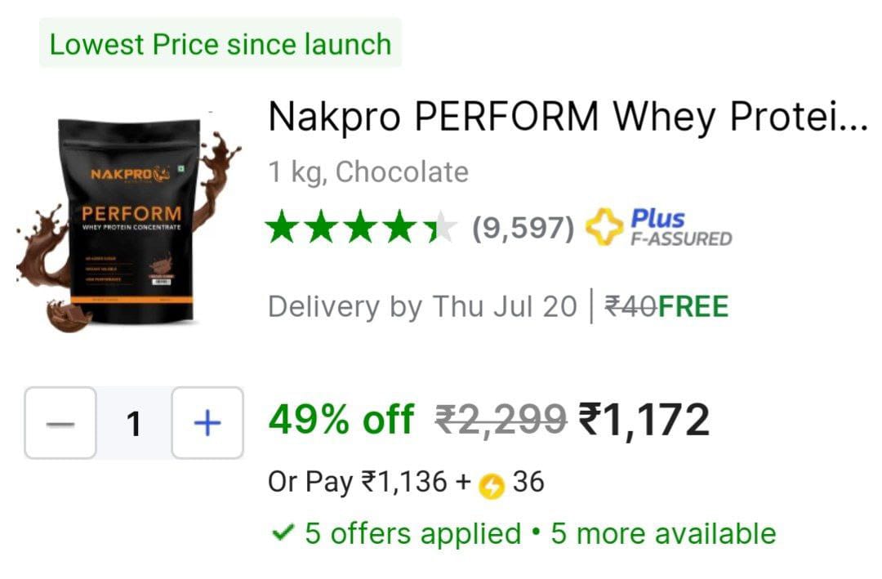This screenshot has width=882, height=579.
Task: Open the Nakpro PERFORM Whey Protein title
Action: tap(568, 117)
